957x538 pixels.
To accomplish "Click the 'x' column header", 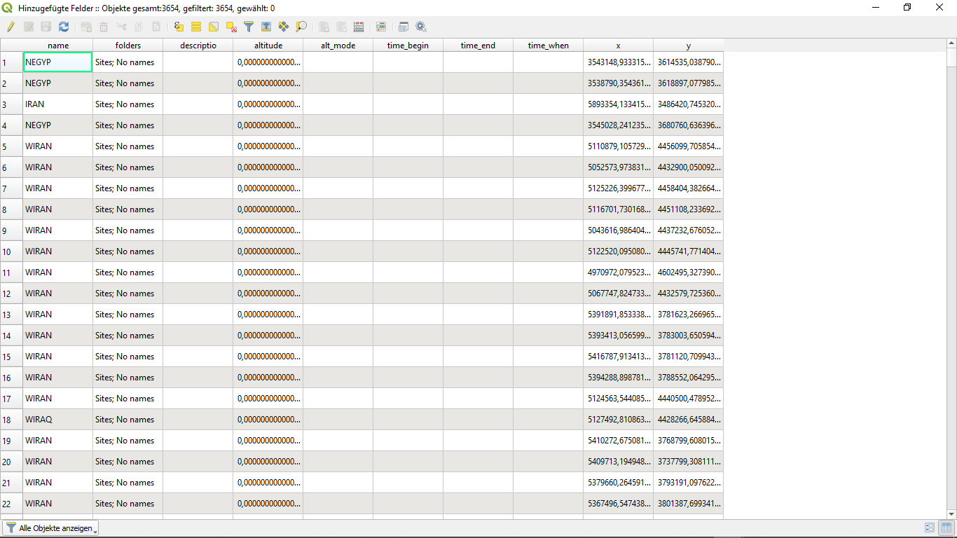I will (x=618, y=46).
